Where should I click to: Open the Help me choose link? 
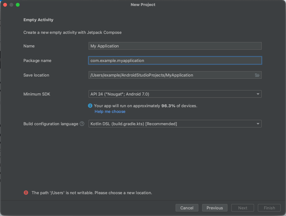110,112
